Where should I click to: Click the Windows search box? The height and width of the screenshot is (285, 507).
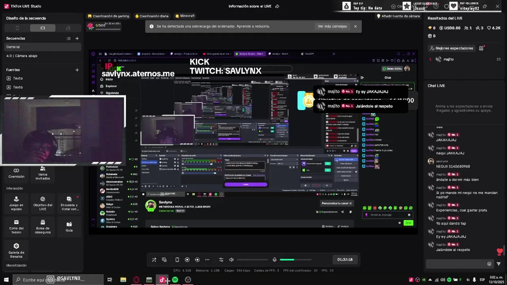tap(58, 280)
